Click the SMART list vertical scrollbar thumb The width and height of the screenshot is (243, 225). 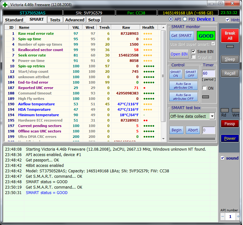(x=163, y=76)
